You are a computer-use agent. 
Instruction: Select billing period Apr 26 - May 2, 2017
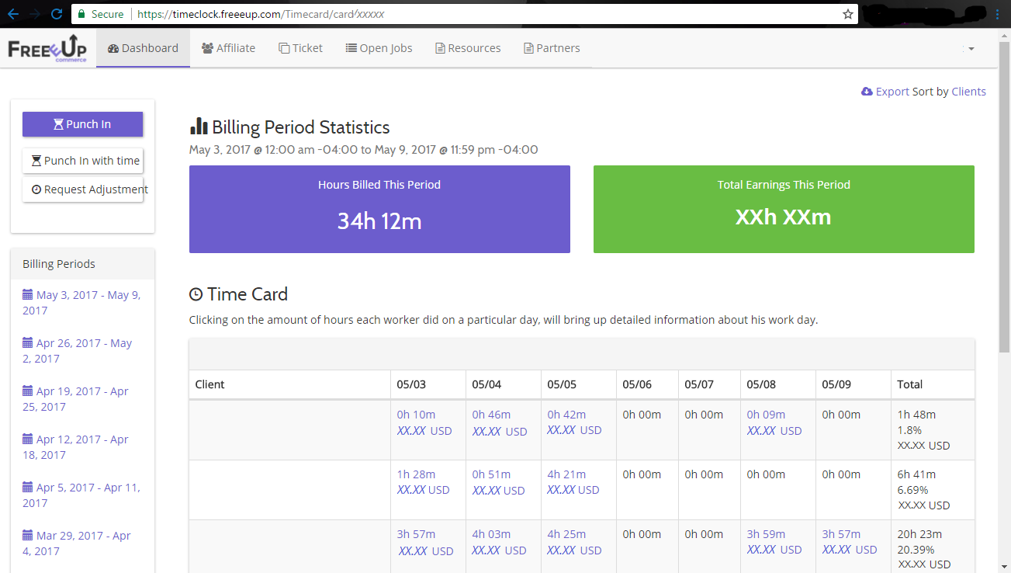[77, 351]
